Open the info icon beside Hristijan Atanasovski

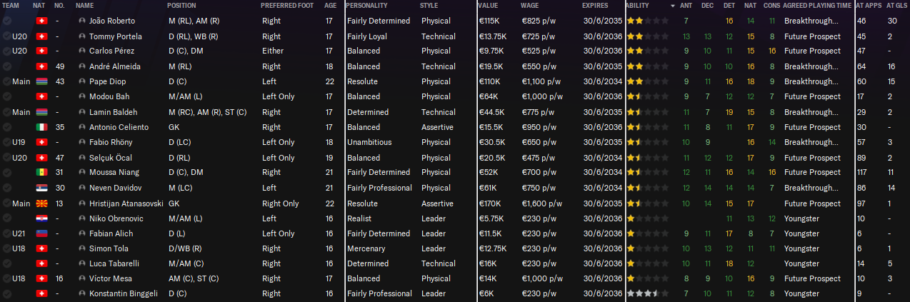pyautogui.click(x=82, y=203)
